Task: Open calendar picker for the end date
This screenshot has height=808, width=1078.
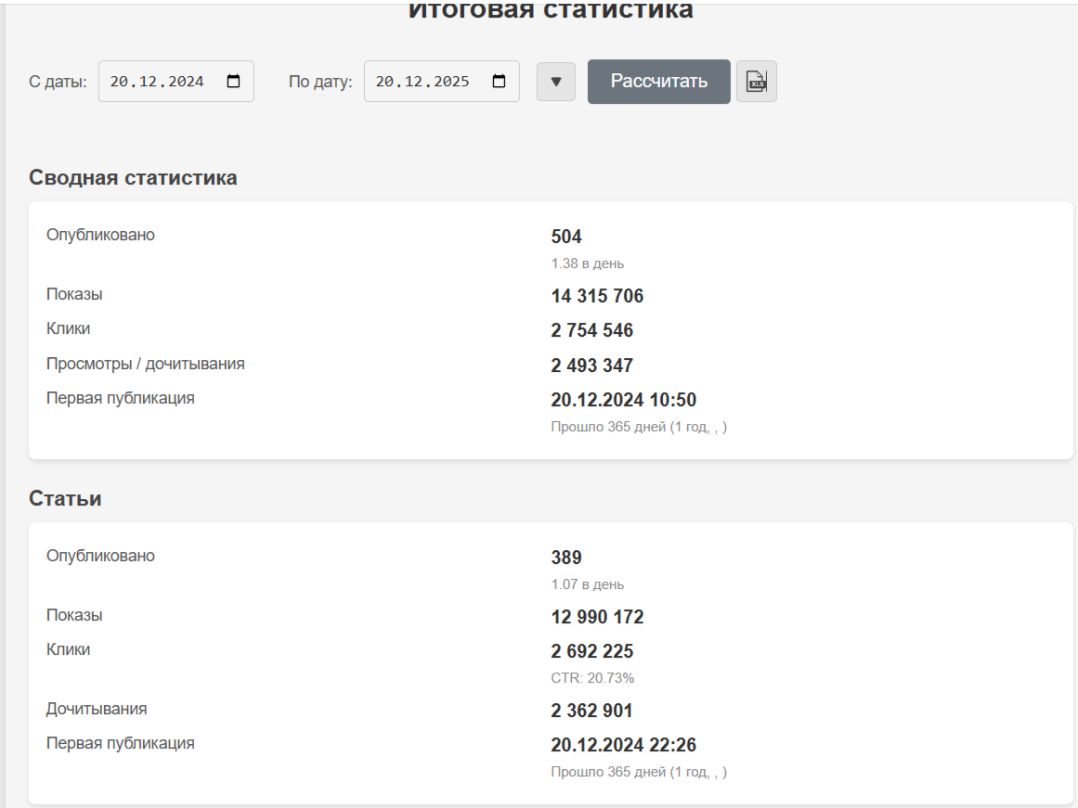Action: pos(500,82)
